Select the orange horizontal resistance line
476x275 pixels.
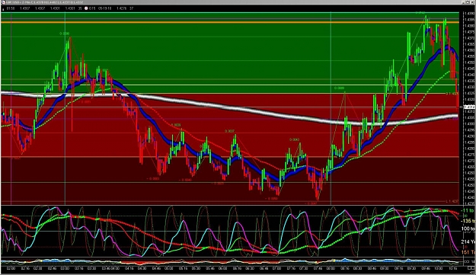pyautogui.click(x=230, y=22)
